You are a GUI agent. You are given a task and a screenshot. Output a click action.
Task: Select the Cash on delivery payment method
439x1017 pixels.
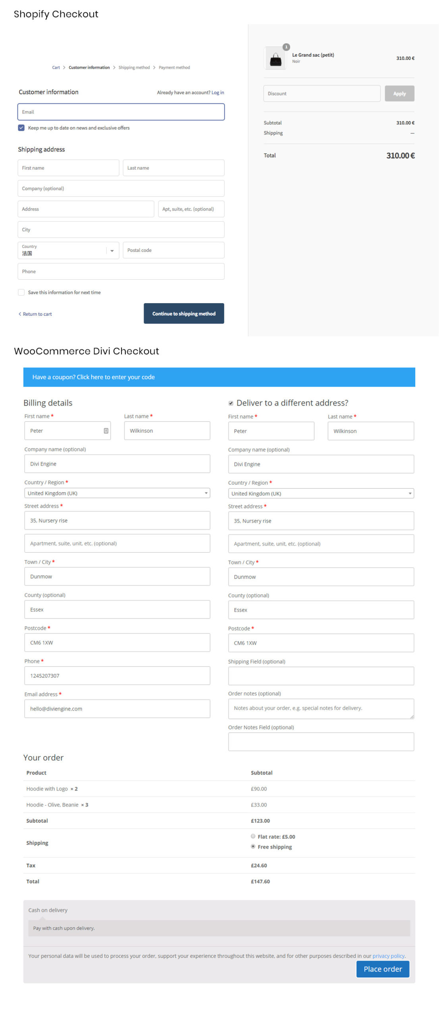tap(48, 910)
